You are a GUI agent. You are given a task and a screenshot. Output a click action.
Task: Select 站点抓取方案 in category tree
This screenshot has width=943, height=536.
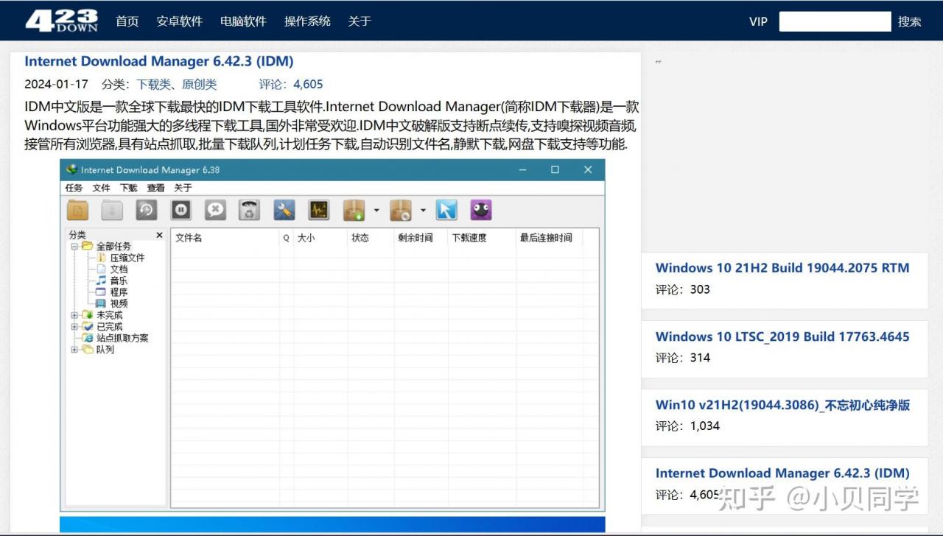click(x=122, y=338)
